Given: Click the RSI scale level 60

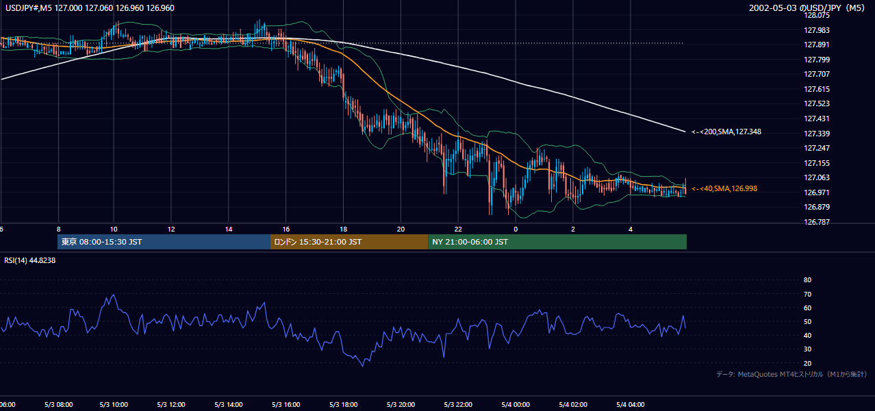Looking at the screenshot, I should [x=807, y=308].
